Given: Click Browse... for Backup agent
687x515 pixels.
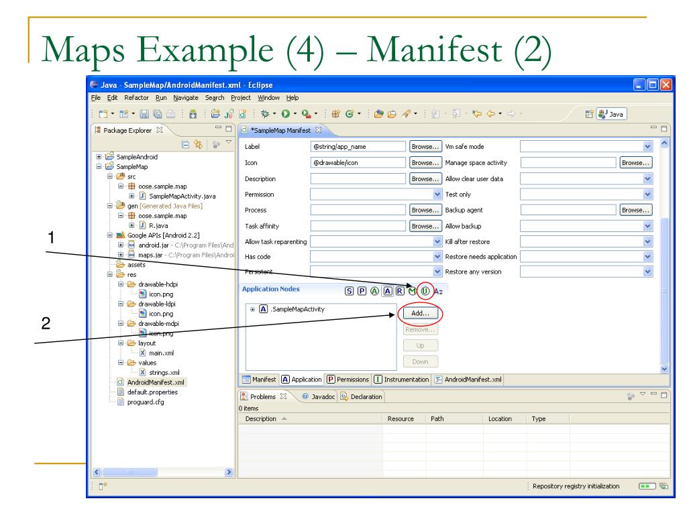Looking at the screenshot, I should (635, 210).
